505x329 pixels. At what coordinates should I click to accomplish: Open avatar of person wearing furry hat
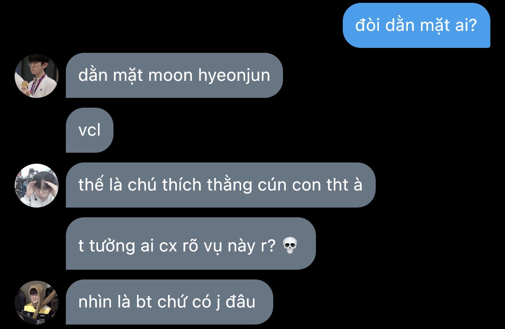(37, 303)
